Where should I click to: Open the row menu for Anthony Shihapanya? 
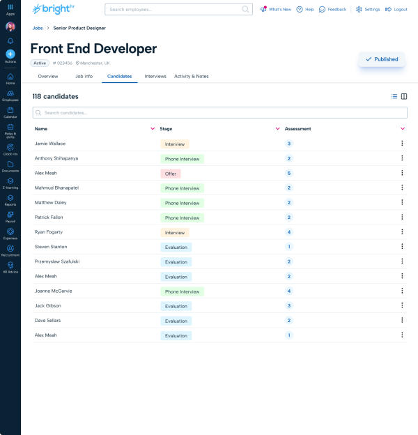402,158
